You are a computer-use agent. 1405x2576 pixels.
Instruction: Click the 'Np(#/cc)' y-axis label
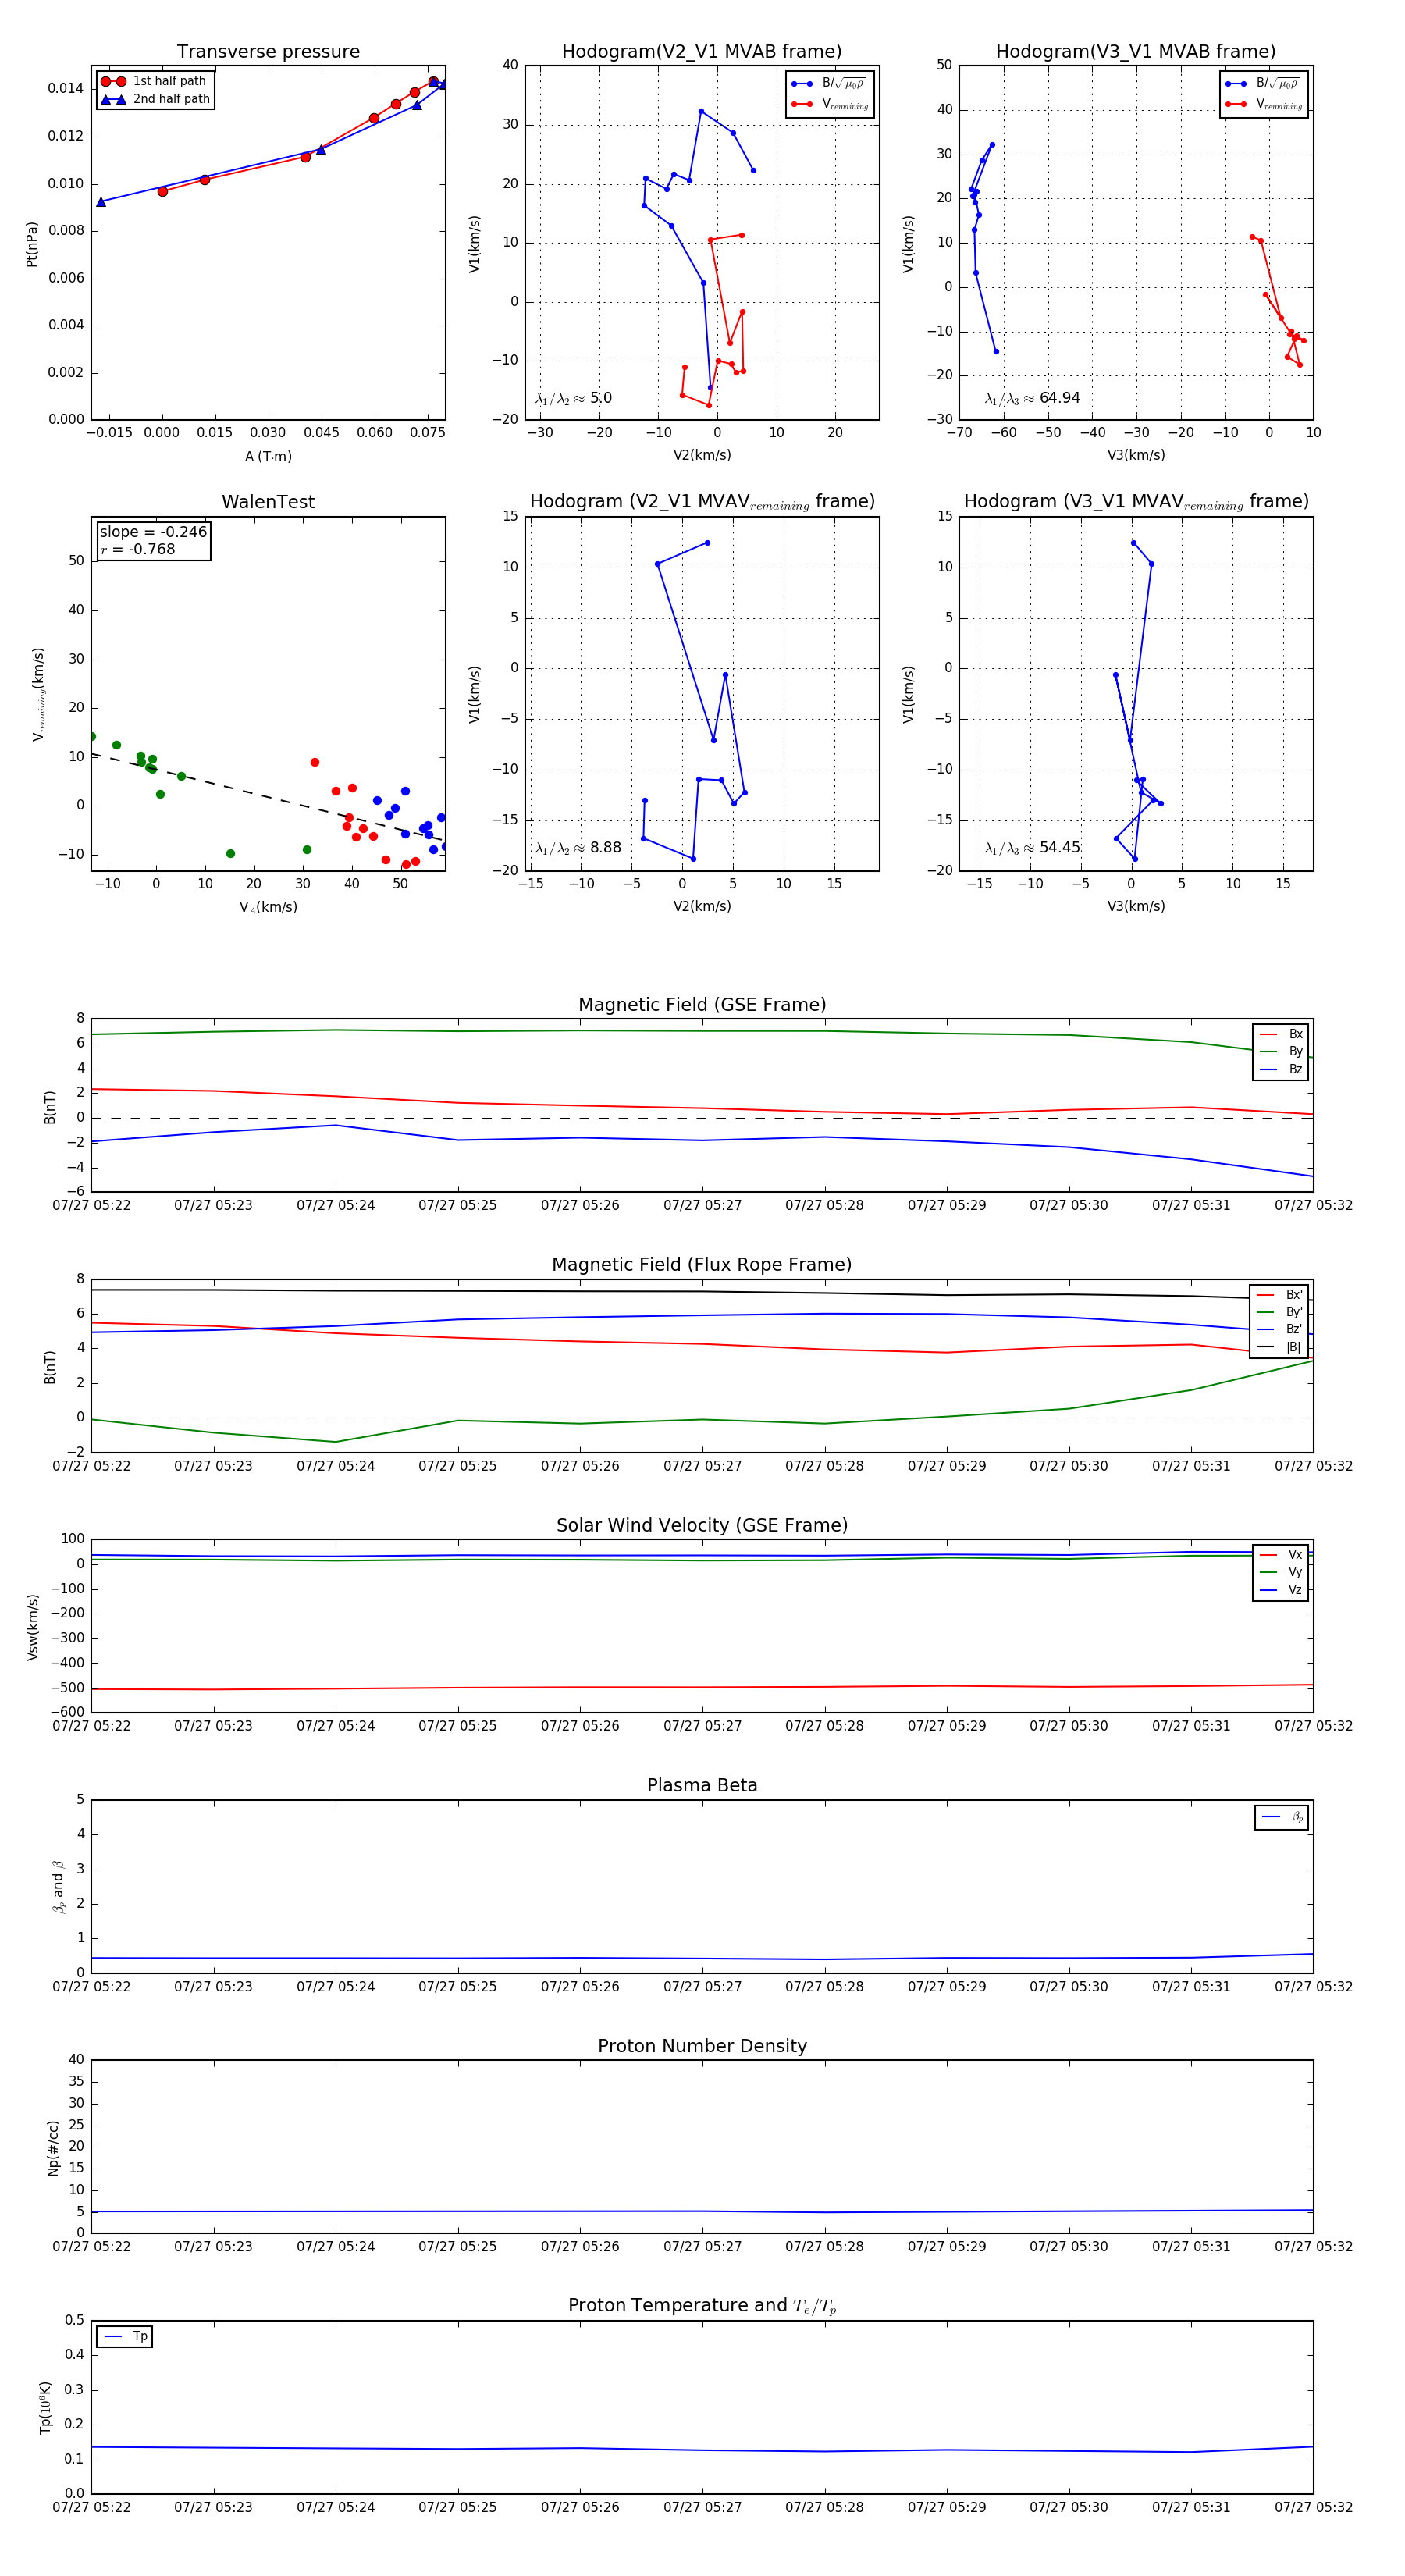53,2147
